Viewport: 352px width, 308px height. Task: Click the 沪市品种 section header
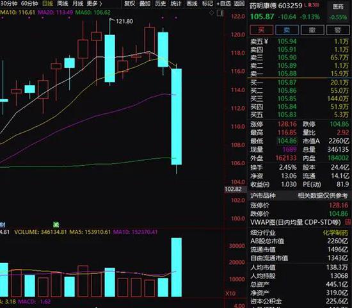click(300, 195)
